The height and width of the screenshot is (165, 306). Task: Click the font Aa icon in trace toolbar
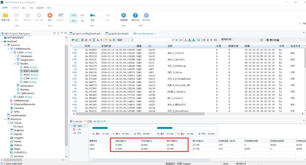coord(98,40)
